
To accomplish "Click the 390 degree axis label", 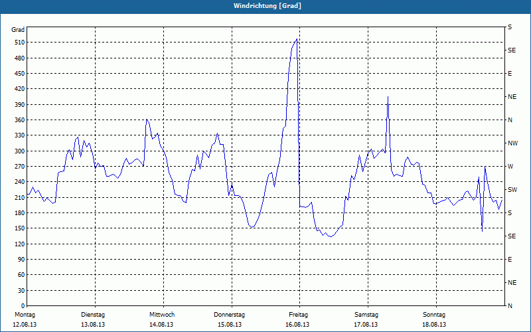I will click(20, 105).
